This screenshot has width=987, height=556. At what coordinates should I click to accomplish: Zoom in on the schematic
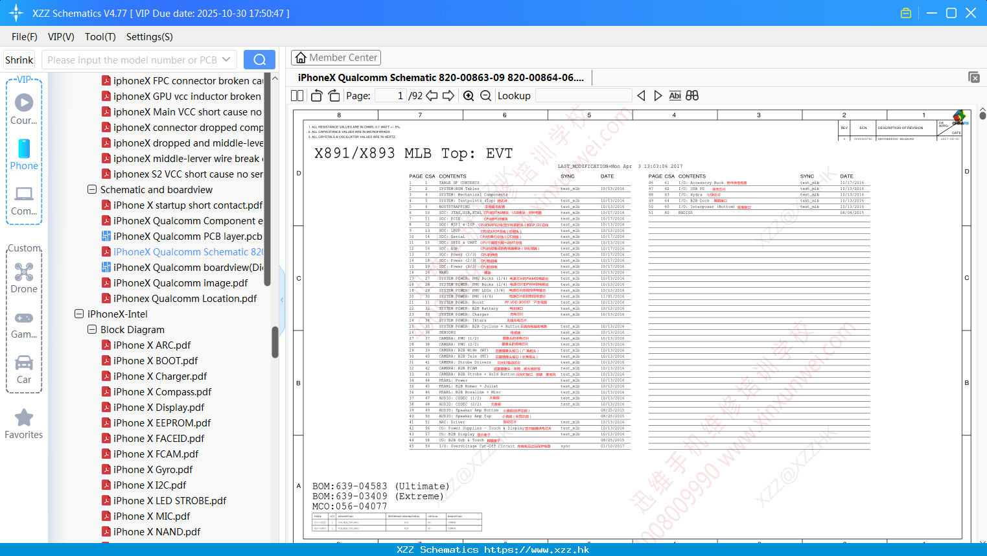pos(469,96)
